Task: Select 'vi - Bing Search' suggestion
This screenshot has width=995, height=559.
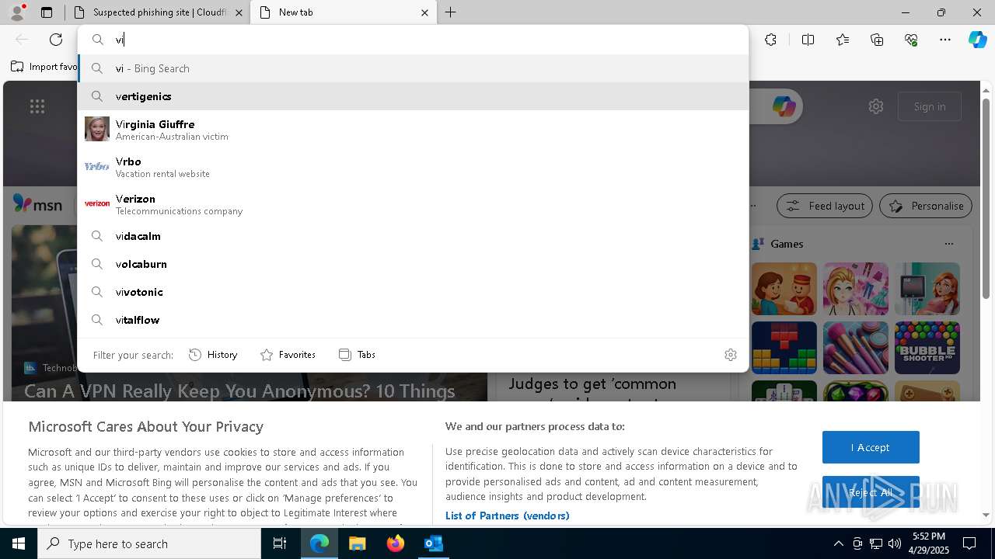Action: pyautogui.click(x=413, y=68)
